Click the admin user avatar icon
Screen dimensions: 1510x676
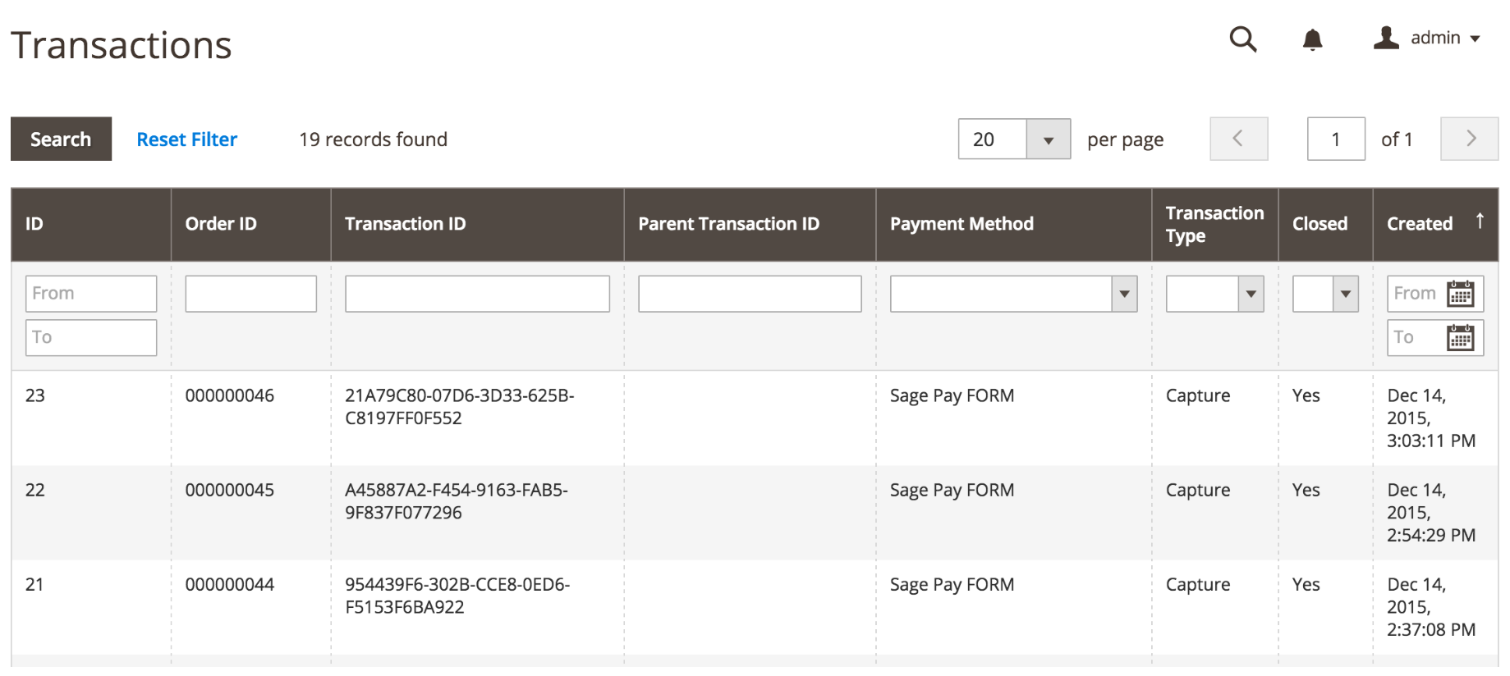coord(1386,38)
